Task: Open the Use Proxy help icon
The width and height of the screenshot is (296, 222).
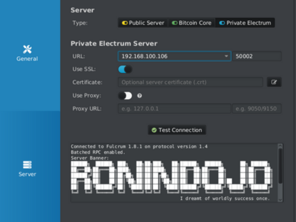Action: (x=140, y=96)
